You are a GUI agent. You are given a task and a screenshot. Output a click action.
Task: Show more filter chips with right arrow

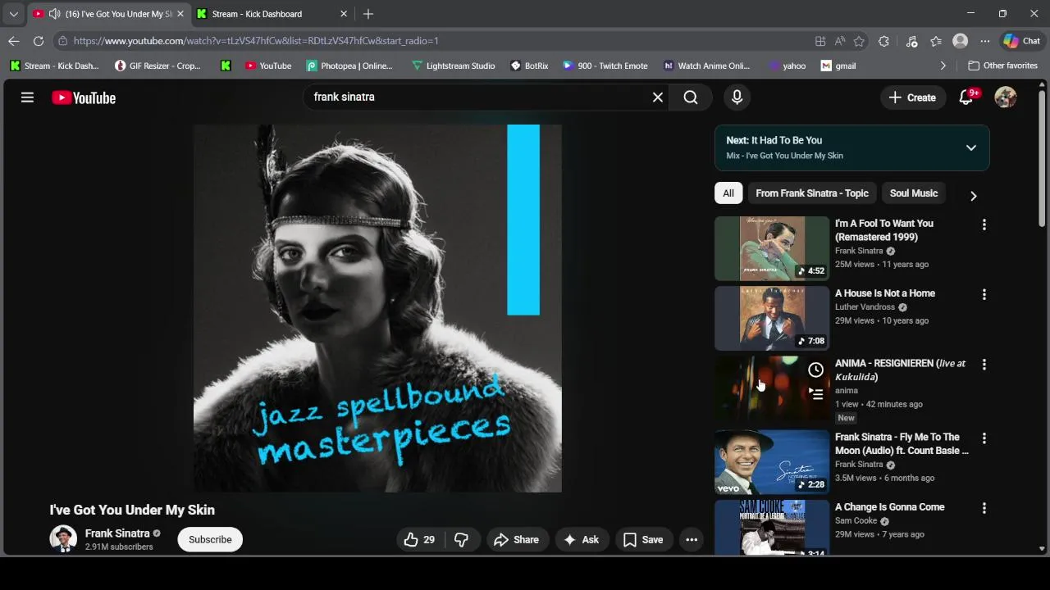(973, 195)
